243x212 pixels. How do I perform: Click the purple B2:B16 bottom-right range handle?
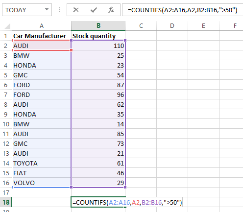point(125,187)
